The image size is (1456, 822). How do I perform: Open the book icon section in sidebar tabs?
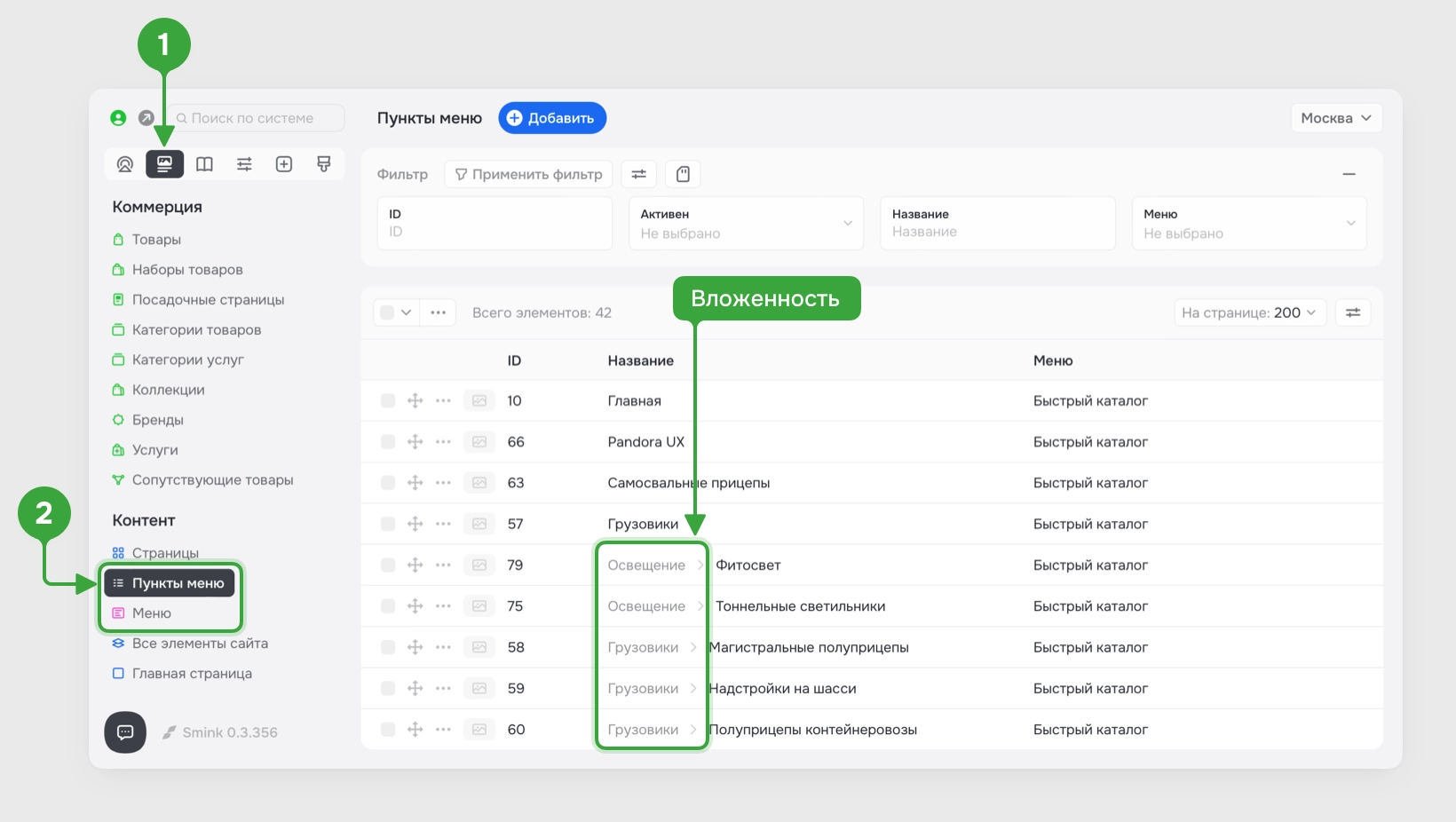204,164
